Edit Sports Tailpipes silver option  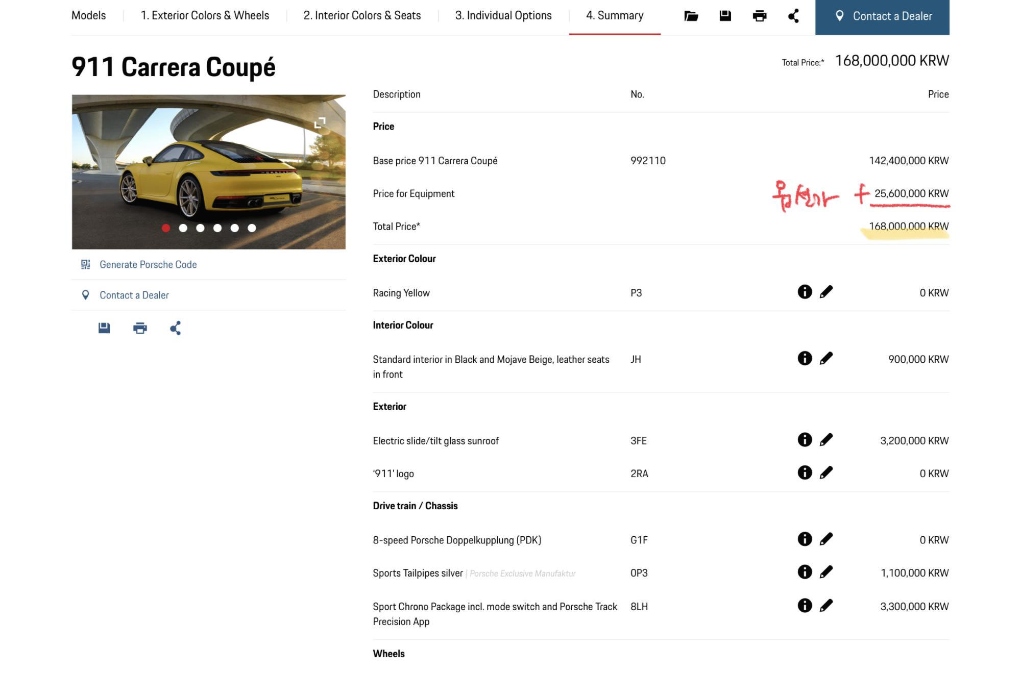point(826,572)
